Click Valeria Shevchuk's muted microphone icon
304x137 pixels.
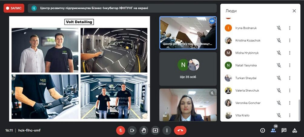tap(279, 90)
